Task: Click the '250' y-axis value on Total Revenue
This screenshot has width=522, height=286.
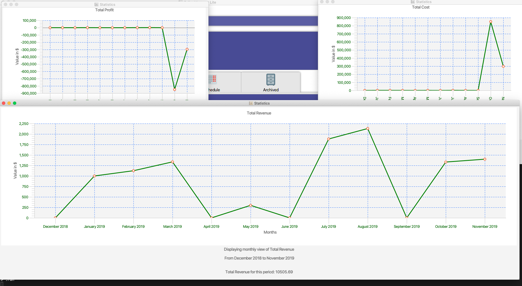Action: click(x=25, y=207)
